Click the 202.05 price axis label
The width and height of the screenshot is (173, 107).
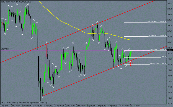170,42
